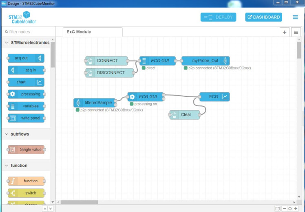The image size is (305, 212).
Task: Select the processing node gear icon
Action: point(13,94)
